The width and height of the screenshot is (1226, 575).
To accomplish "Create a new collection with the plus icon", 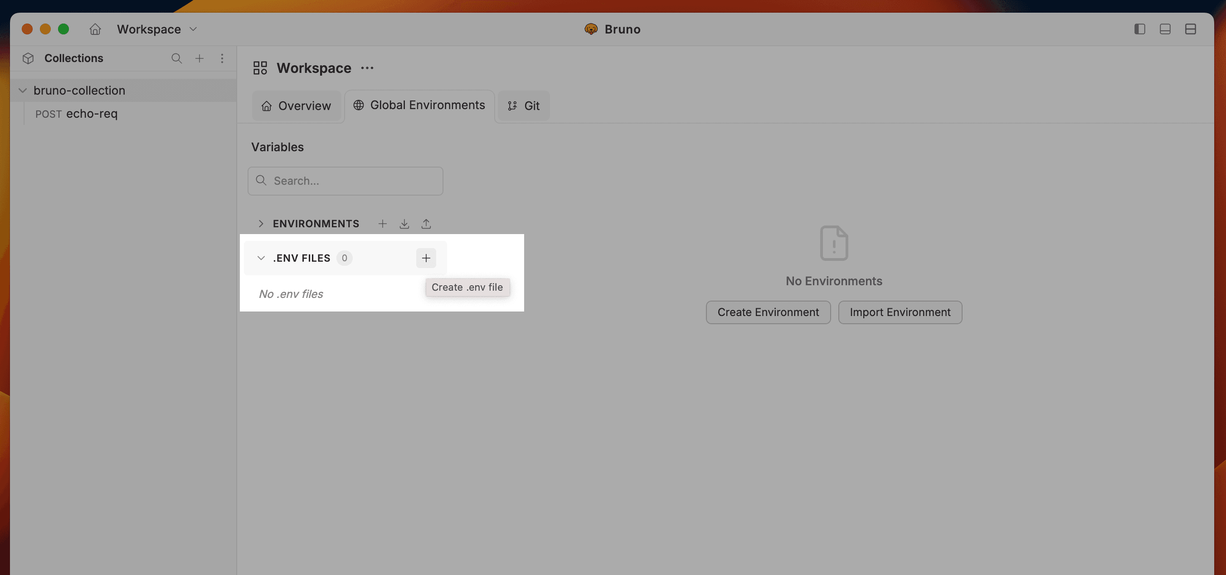I will click(x=199, y=58).
